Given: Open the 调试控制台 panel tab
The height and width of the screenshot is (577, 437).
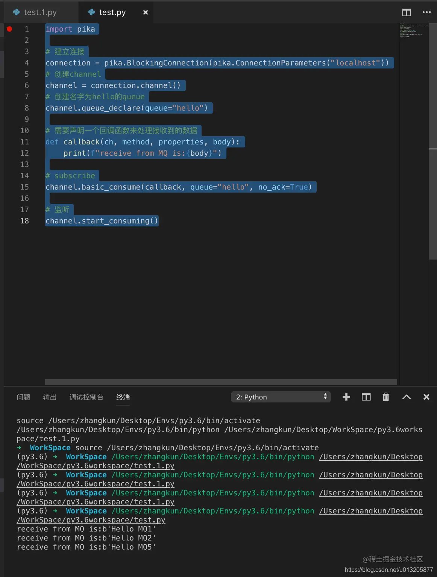Looking at the screenshot, I should [86, 397].
